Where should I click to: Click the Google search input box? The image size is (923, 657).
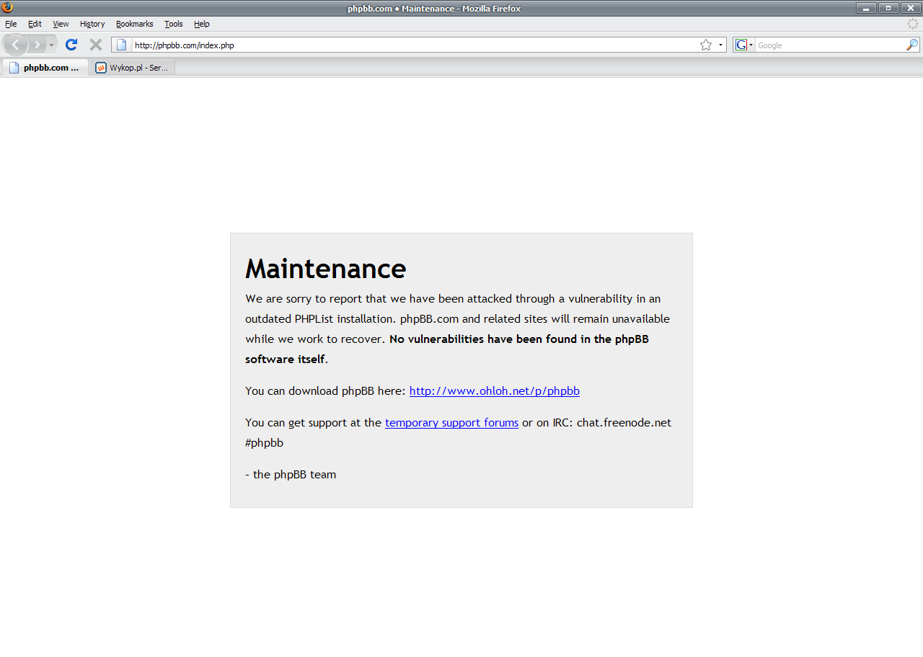coord(829,45)
